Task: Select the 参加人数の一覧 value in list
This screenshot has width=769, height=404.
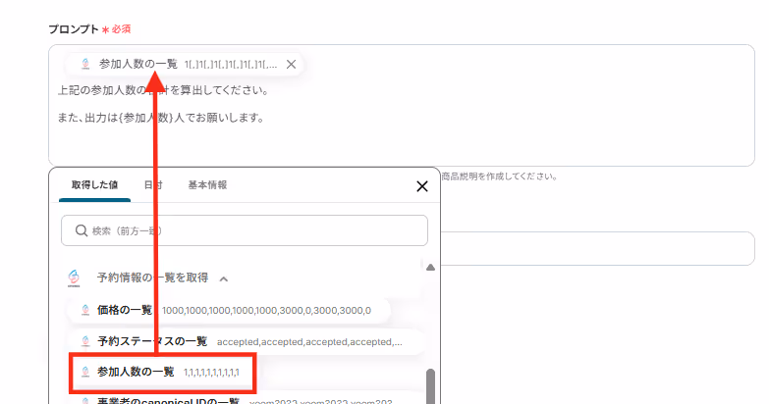Action: pos(163,373)
